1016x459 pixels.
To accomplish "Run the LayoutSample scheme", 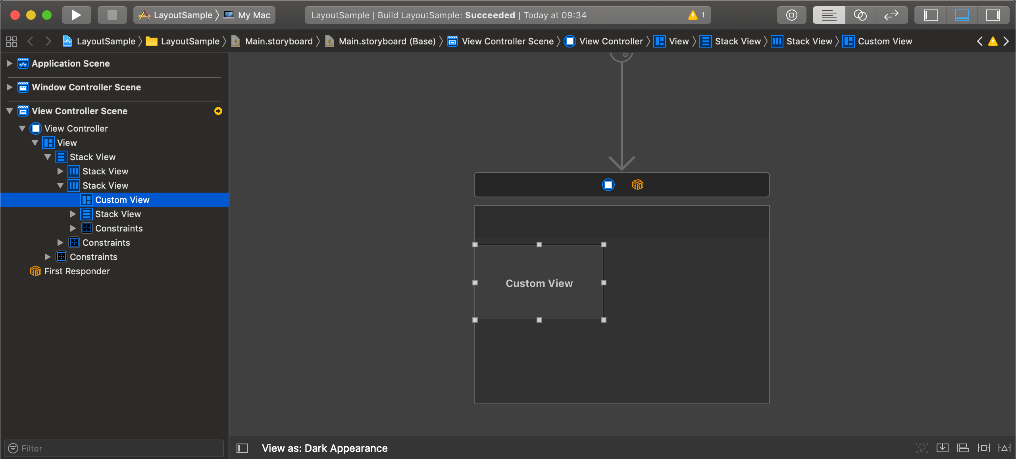I will [76, 15].
